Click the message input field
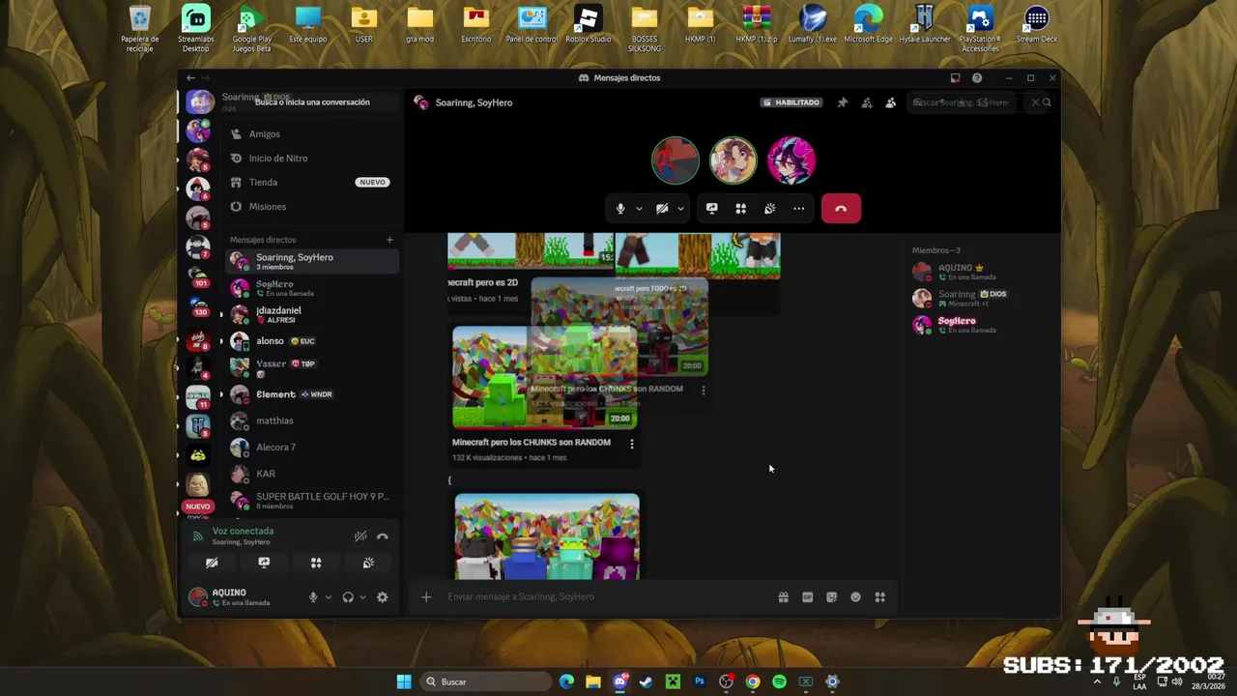This screenshot has height=696, width=1237. tap(604, 596)
